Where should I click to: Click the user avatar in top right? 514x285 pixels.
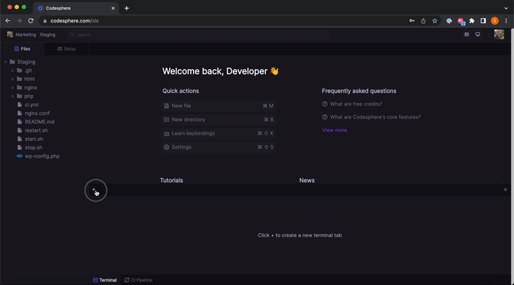pos(499,34)
